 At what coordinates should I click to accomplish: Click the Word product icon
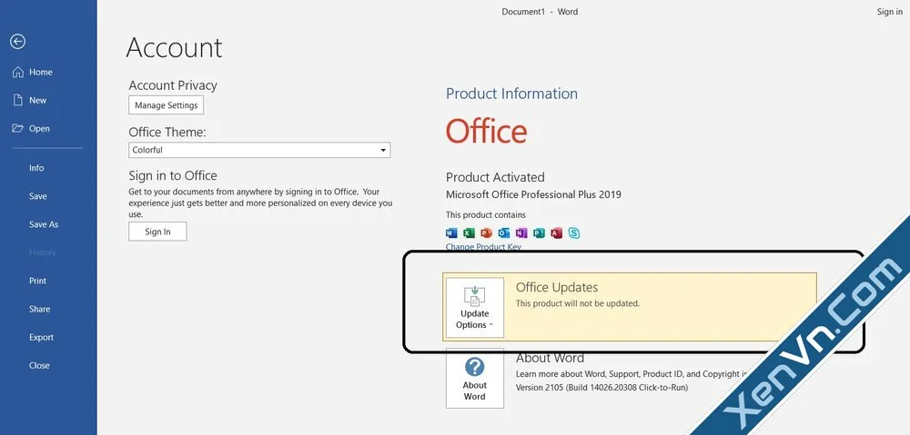click(x=452, y=233)
